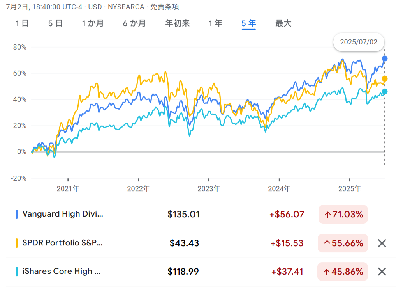Select the 1日 time range tab
Viewport: 396px width, 293px height.
pos(22,23)
